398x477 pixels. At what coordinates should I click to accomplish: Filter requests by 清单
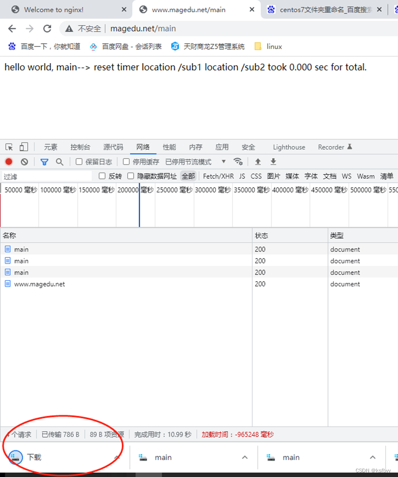point(386,176)
